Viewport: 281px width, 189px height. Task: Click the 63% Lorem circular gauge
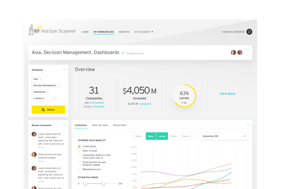(184, 96)
